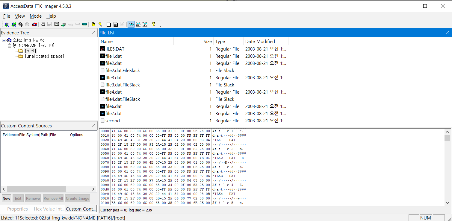Click the Detect EFS Encryption key icon
452x221 pixels.
point(100,25)
